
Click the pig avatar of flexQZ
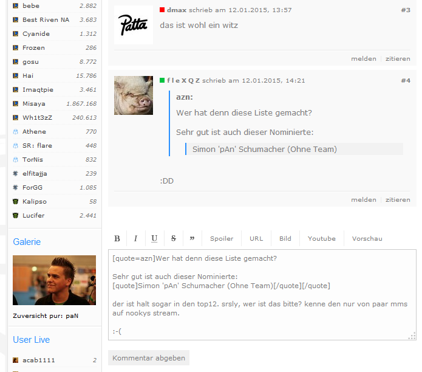134,95
